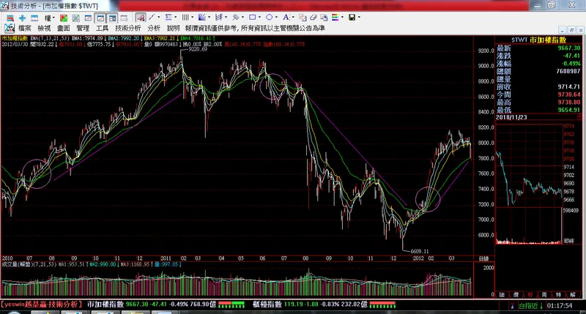The width and height of the screenshot is (586, 314).
Task: Click the gray diagonal chart icon
Action: pyautogui.click(x=76, y=18)
